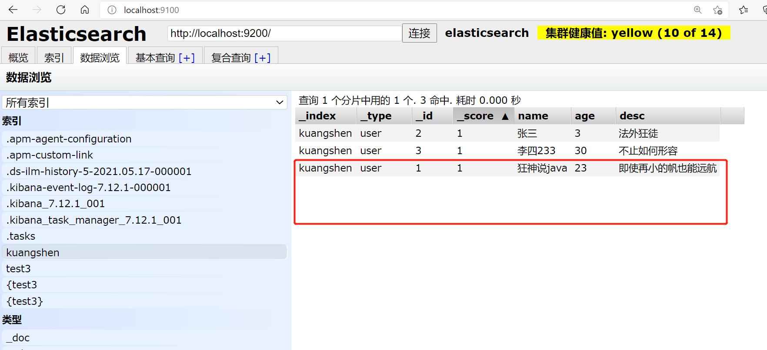Viewport: 767px width, 350px height.
Task: Sort results by name column header
Action: pyautogui.click(x=542, y=116)
